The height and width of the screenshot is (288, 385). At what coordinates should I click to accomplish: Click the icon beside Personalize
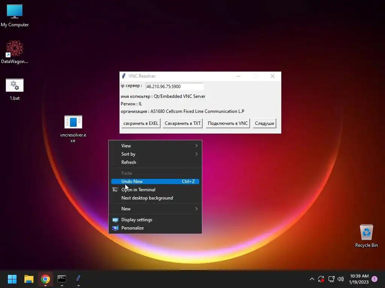tap(115, 228)
